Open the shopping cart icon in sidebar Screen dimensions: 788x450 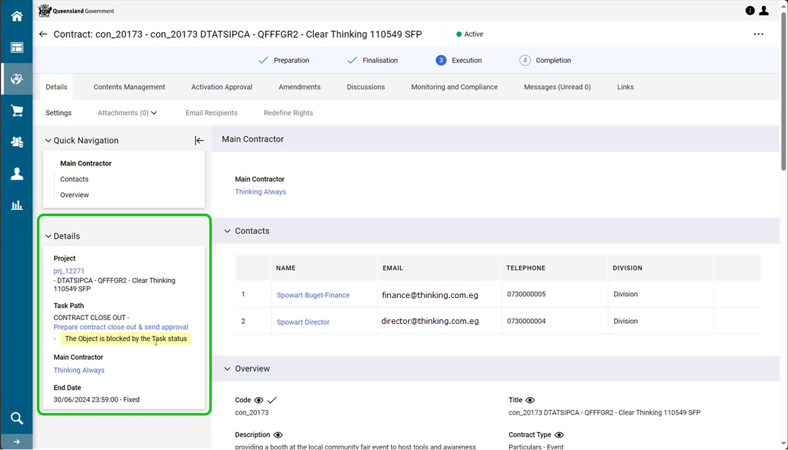[17, 111]
